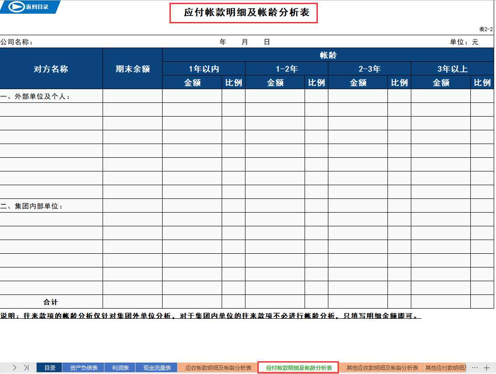The height and width of the screenshot is (374, 496).
Task: Select the 期末余额 header cell
Action: [x=132, y=68]
